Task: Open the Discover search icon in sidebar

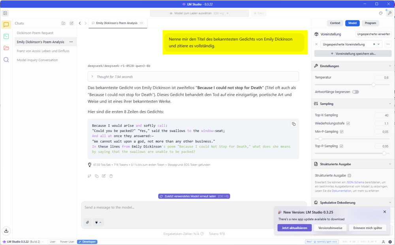Action: [6, 60]
